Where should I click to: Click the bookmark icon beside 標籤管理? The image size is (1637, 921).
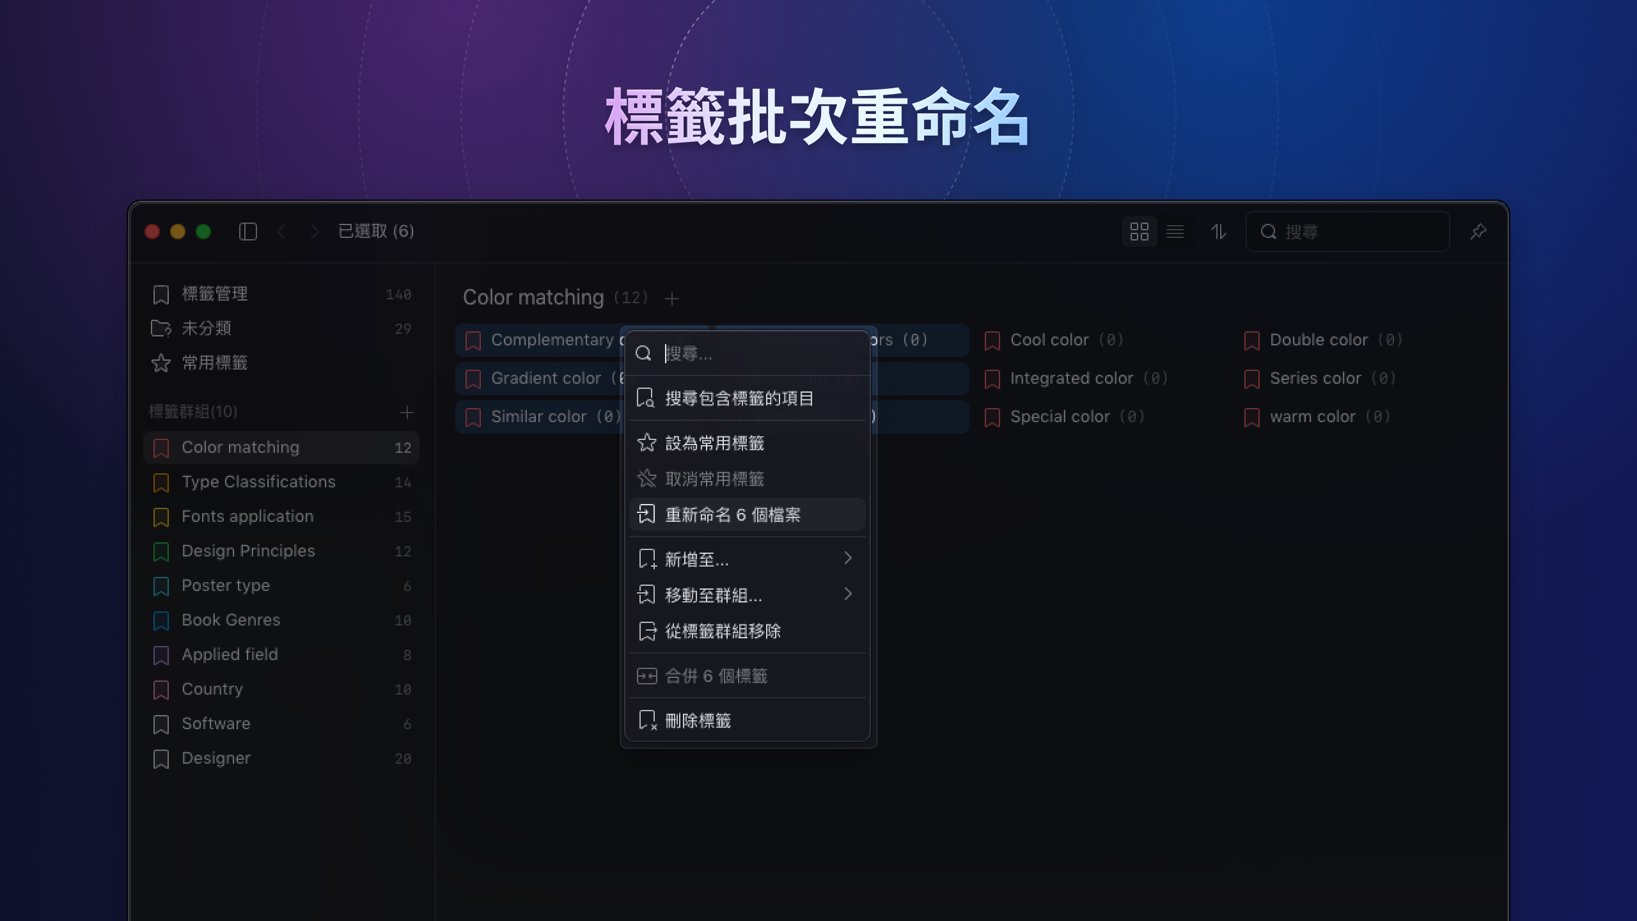[x=161, y=294]
